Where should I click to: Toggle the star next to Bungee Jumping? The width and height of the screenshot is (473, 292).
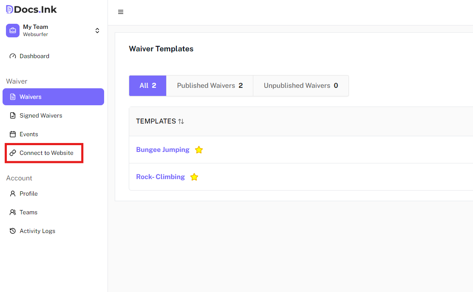click(199, 150)
